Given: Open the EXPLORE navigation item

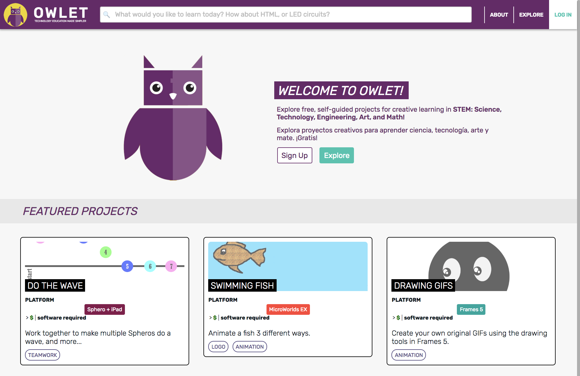Looking at the screenshot, I should pos(531,15).
